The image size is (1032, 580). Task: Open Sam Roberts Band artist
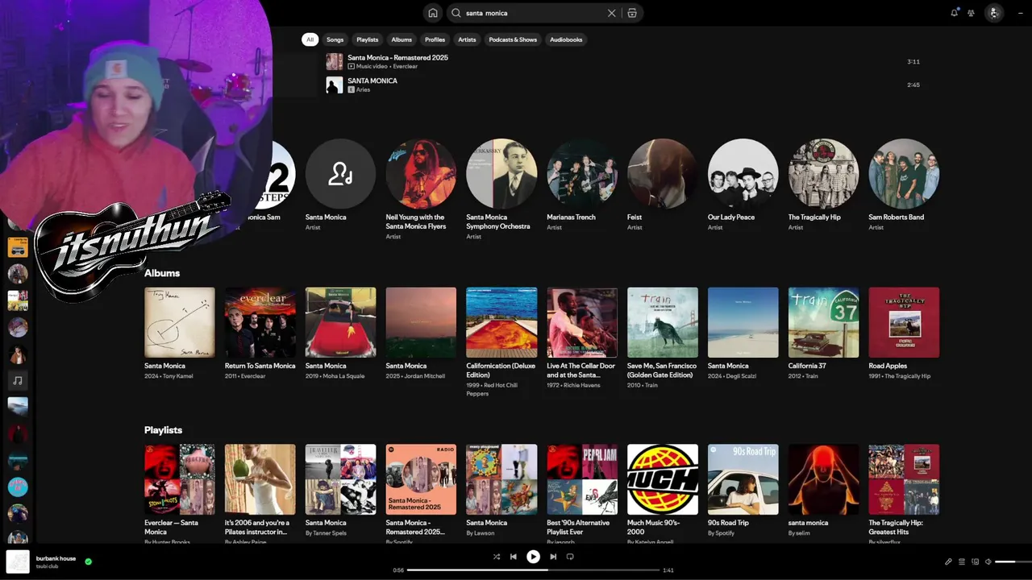(x=904, y=174)
